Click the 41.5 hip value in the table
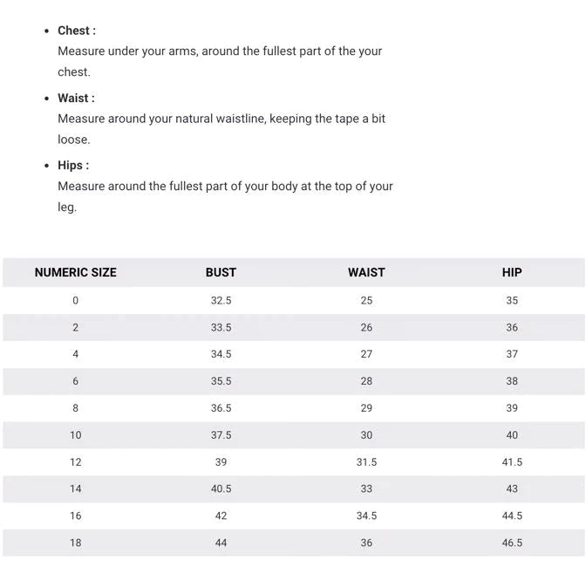 (x=512, y=462)
